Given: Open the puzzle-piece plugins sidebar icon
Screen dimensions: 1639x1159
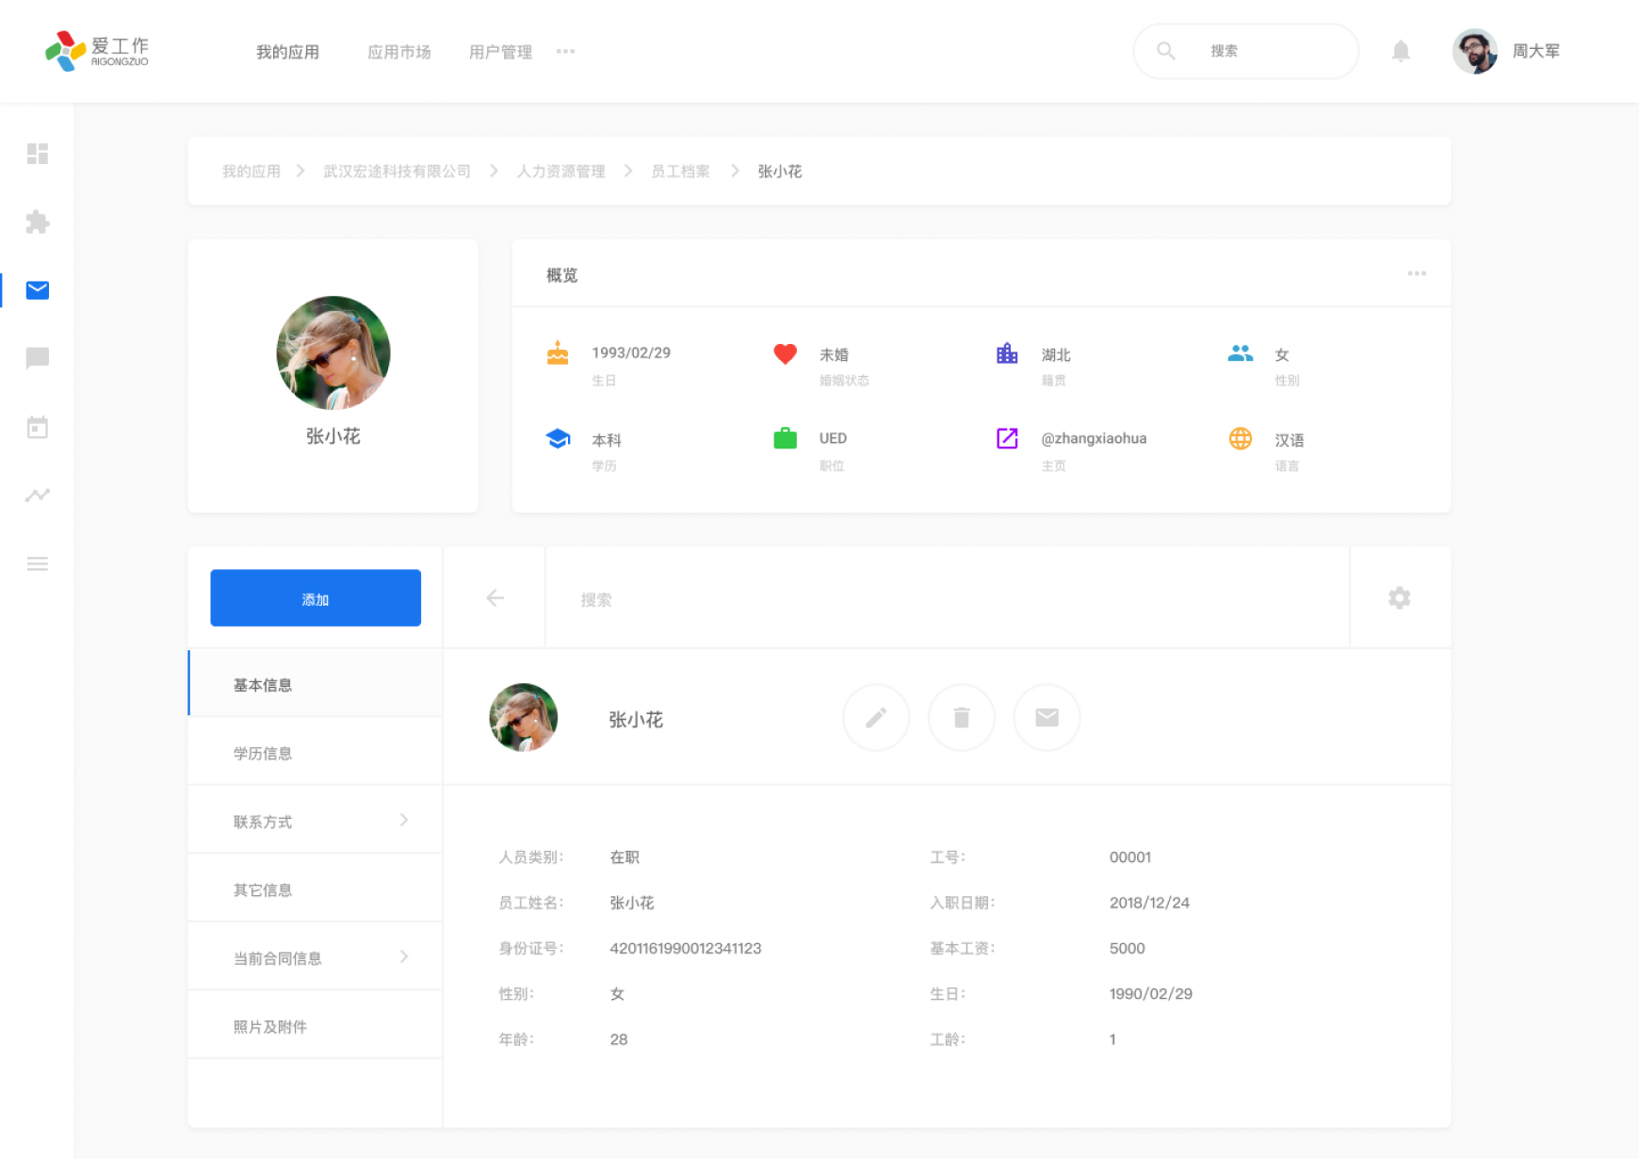Looking at the screenshot, I should coord(38,222).
